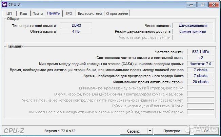The height and width of the screenshot is (137, 221).
Task: Click the 1:2 ratio value
Action: click(201, 58)
